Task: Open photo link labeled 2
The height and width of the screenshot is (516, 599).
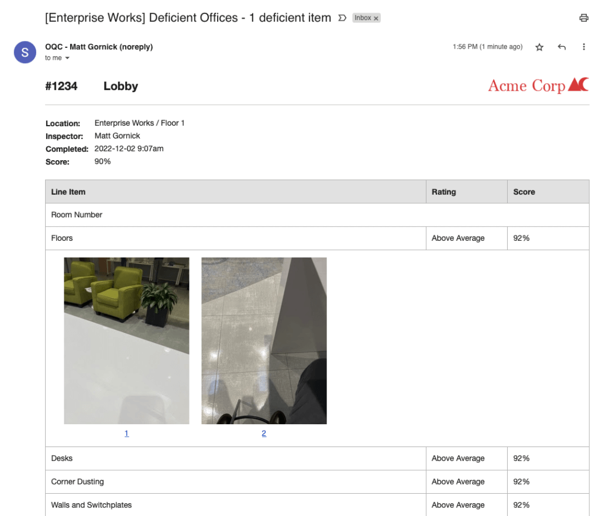Action: (x=264, y=433)
